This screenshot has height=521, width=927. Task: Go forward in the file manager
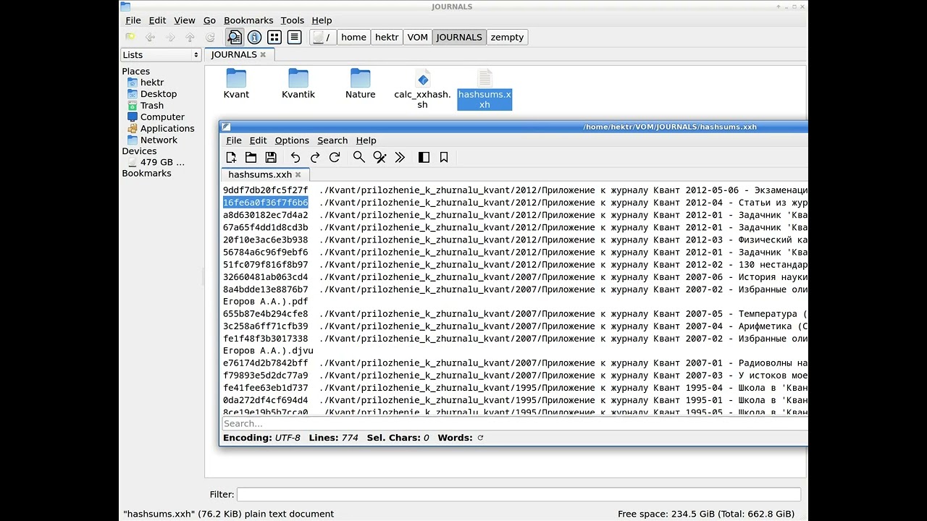coord(170,37)
